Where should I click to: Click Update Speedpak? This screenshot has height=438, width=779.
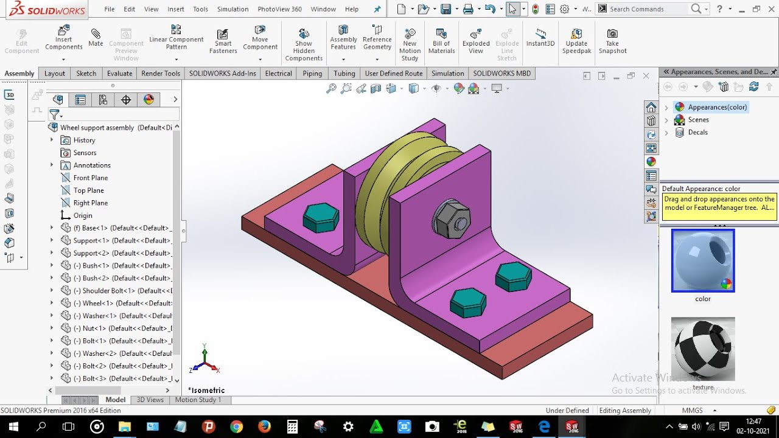(576, 41)
